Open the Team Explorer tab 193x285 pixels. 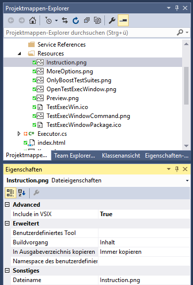click(x=75, y=156)
